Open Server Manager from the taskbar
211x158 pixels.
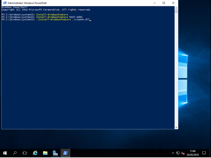click(x=55, y=153)
